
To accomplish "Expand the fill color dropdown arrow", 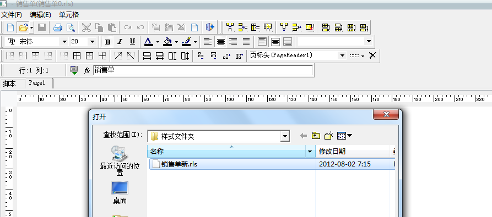I will tap(177, 42).
